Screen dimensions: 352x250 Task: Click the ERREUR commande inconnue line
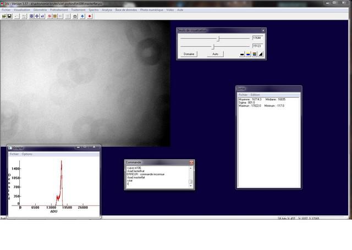(145, 174)
